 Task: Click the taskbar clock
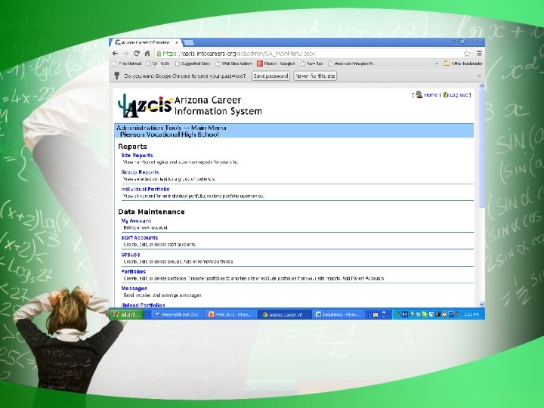pyautogui.click(x=471, y=314)
